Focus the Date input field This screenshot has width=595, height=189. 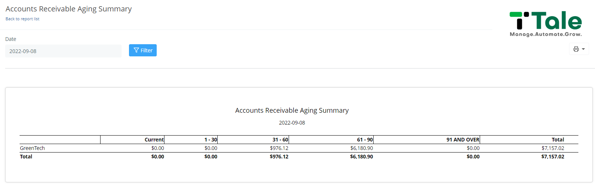pyautogui.click(x=63, y=51)
